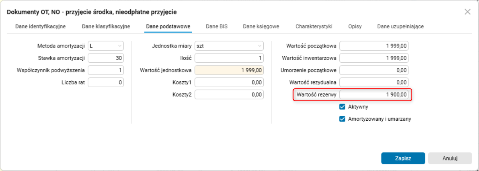Image resolution: width=479 pixels, height=171 pixels.
Task: Click the Stawka amortyzacji field
Action: [x=106, y=58]
